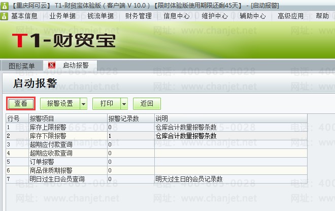The image size is (335, 211).
Task: Click the 查看 button
Action: 21,104
